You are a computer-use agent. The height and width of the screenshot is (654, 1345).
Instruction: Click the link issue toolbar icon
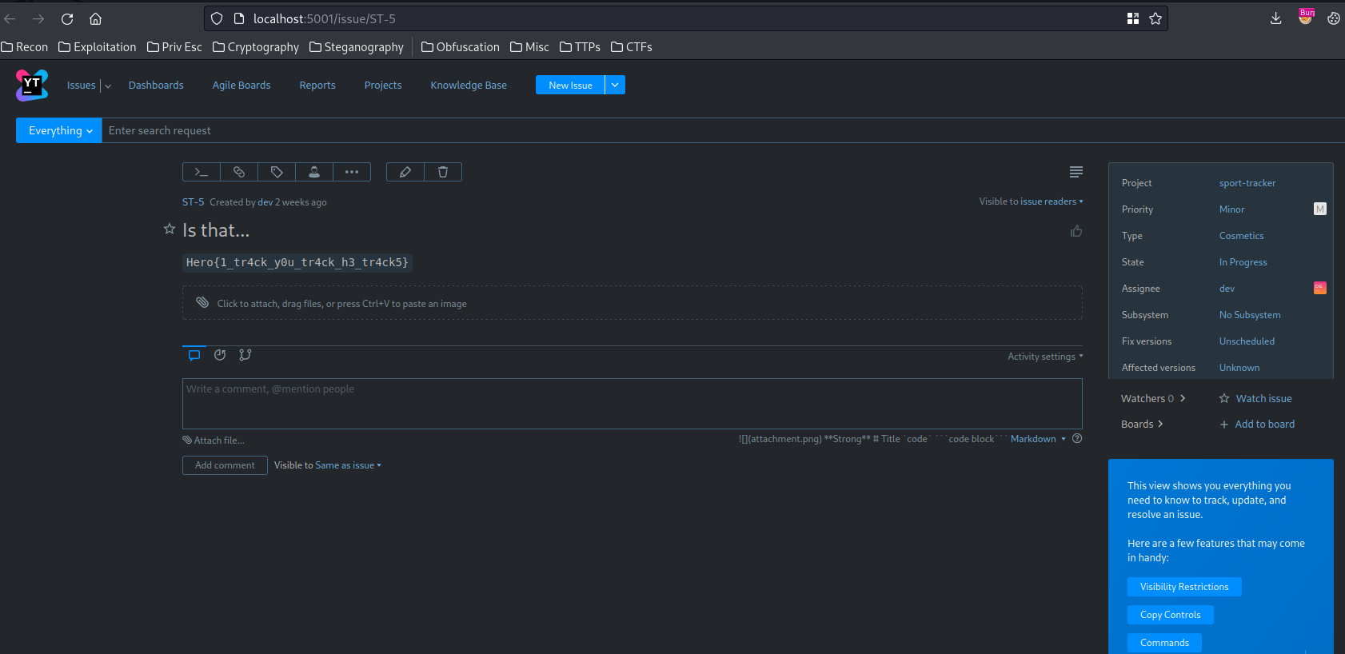(x=239, y=172)
